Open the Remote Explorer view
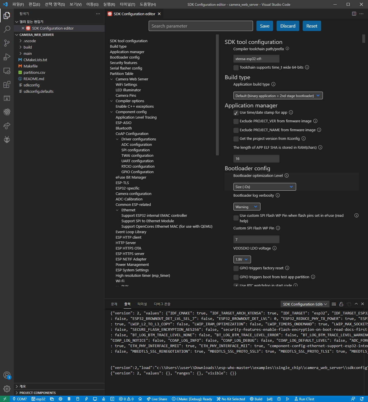368x402 pixels. click(7, 71)
